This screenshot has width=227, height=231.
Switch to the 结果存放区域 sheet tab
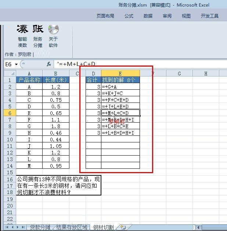(72, 227)
